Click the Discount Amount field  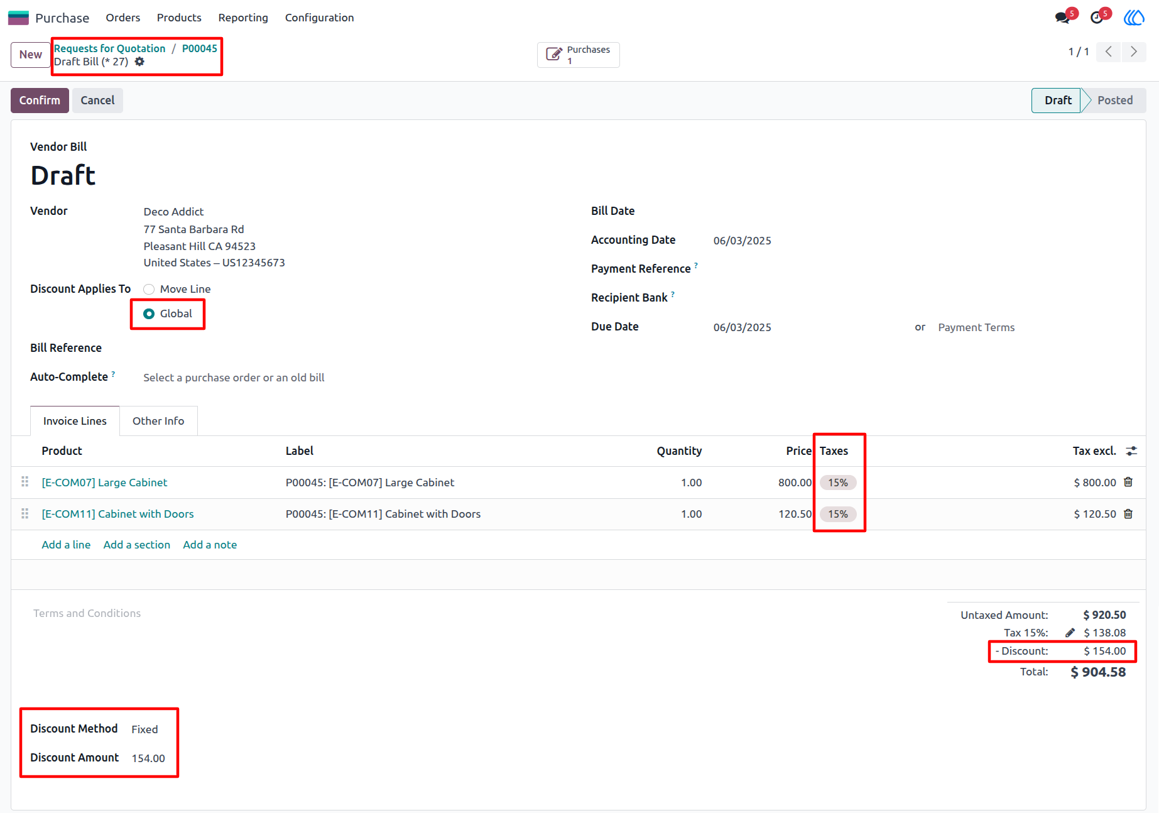point(148,758)
